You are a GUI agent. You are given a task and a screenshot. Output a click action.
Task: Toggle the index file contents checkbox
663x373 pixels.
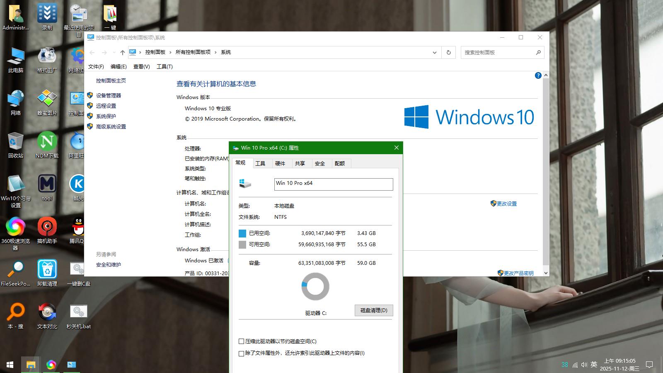[241, 354]
